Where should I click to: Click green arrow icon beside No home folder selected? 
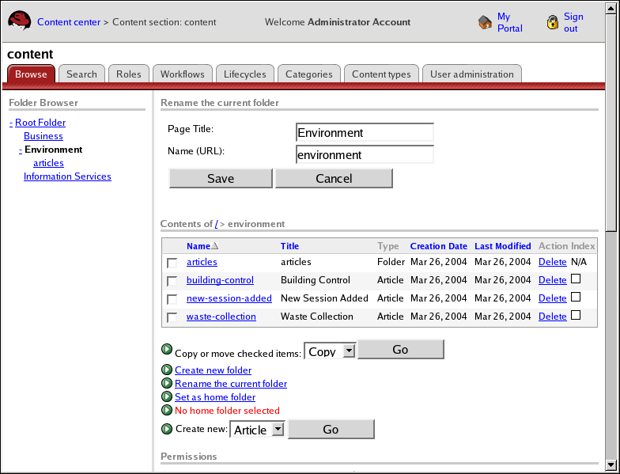tap(167, 410)
